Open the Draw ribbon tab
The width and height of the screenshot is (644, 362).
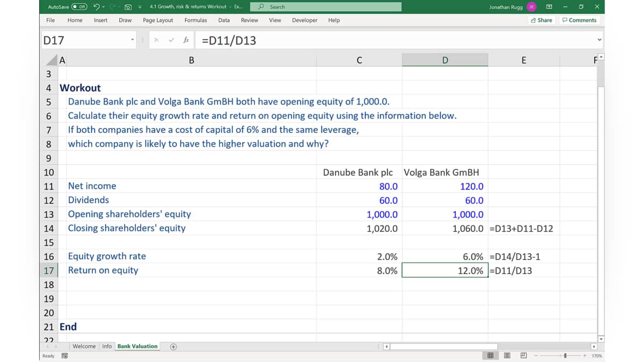pos(125,20)
